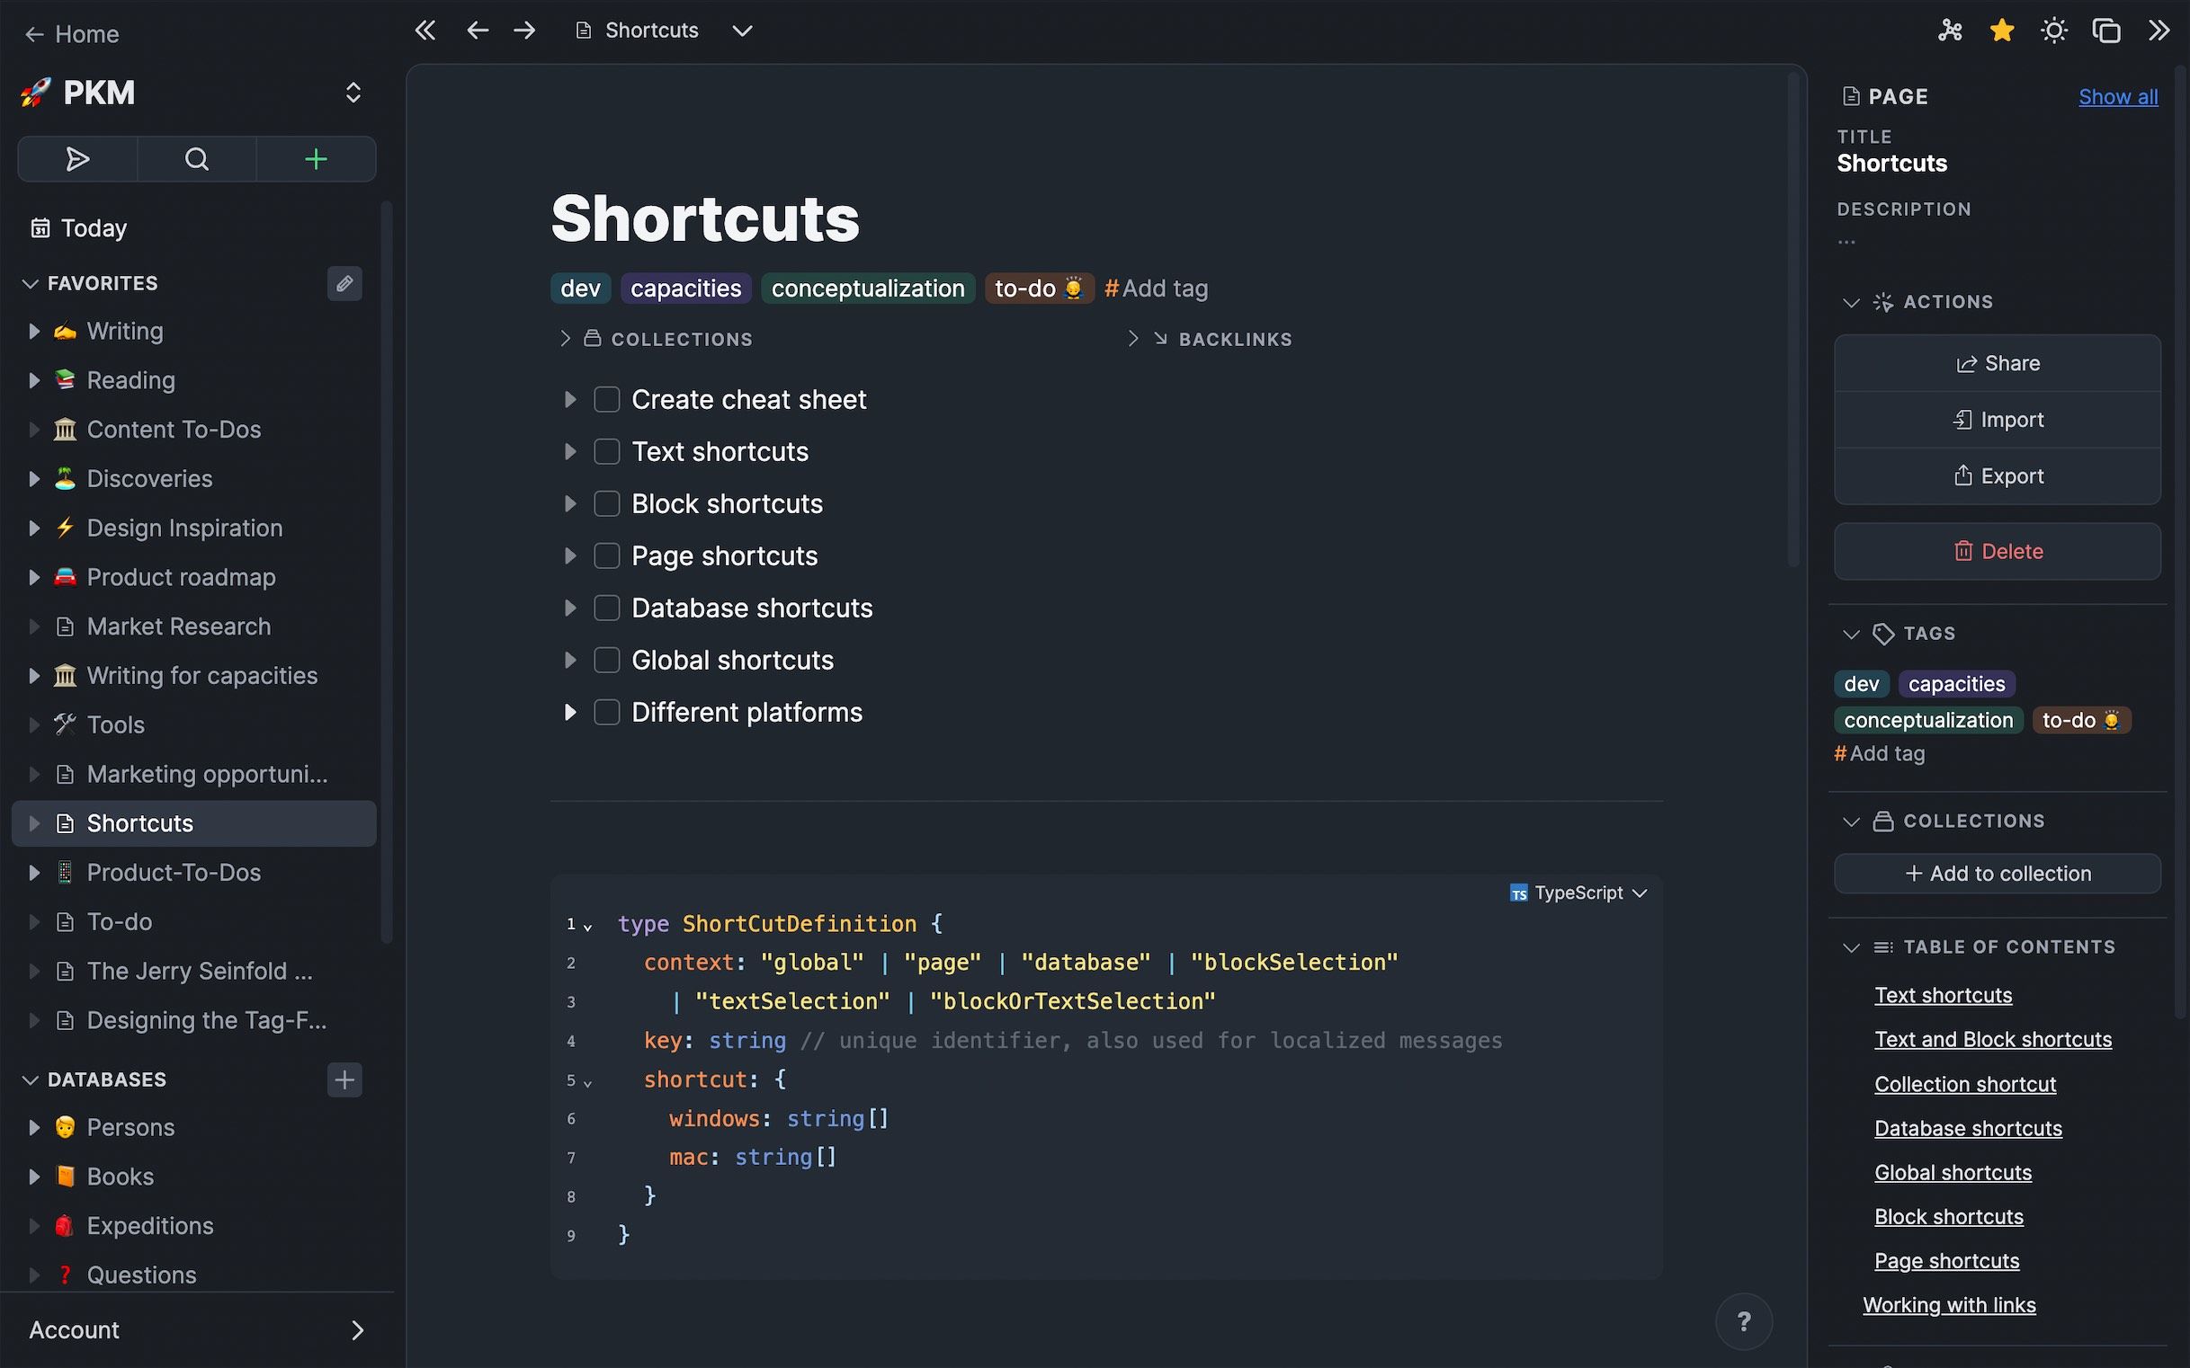
Task: Add a new database with the plus icon
Action: click(x=344, y=1079)
